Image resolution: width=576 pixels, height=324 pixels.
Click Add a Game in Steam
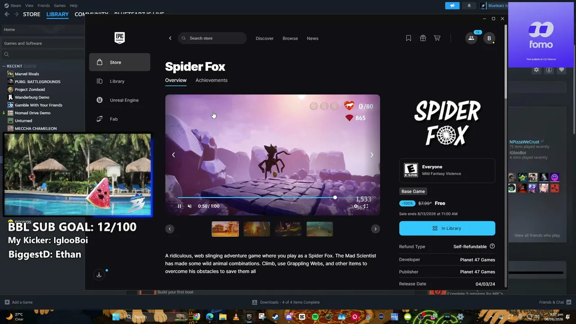(19, 302)
